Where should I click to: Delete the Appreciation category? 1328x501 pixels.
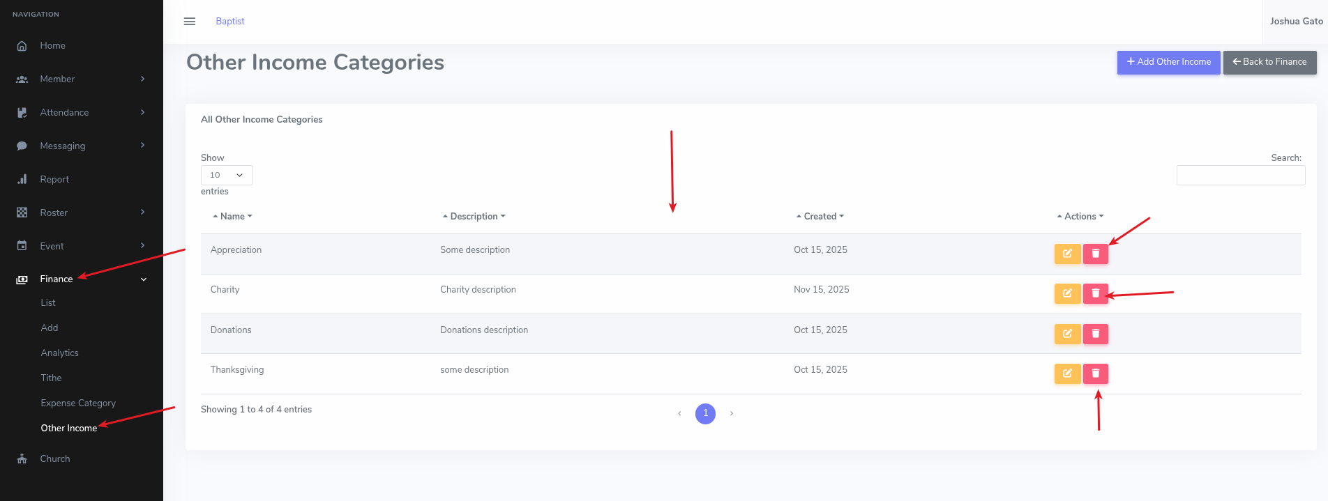(x=1095, y=254)
